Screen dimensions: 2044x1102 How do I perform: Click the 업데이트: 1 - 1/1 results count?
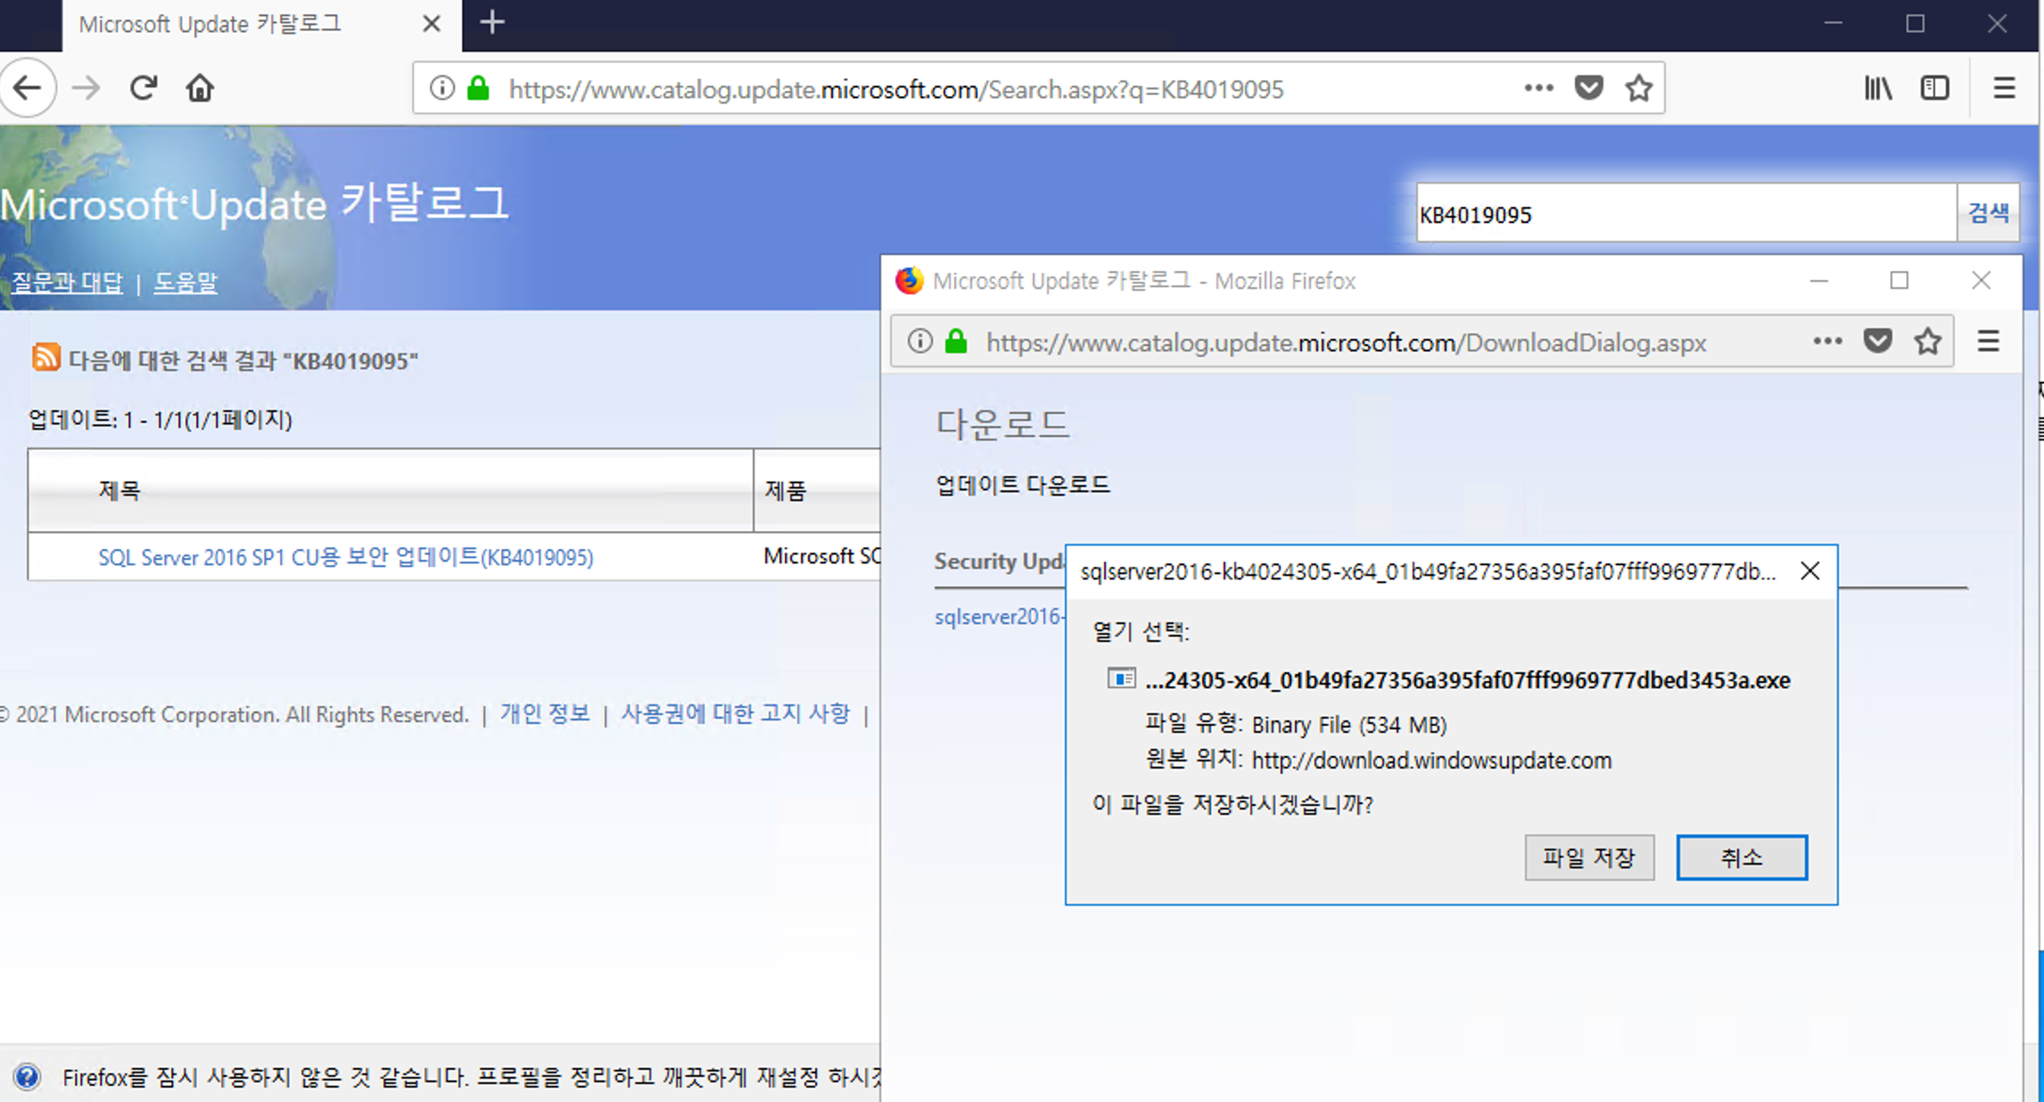click(x=161, y=419)
